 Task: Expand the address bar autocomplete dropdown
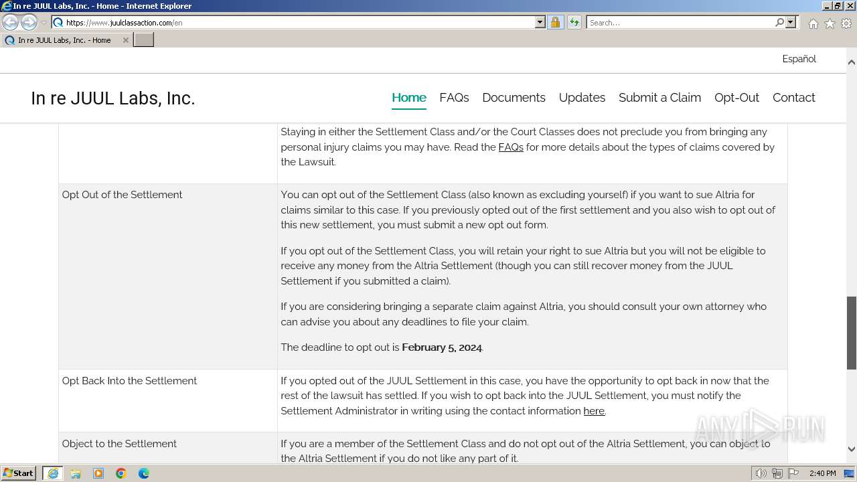pos(540,22)
